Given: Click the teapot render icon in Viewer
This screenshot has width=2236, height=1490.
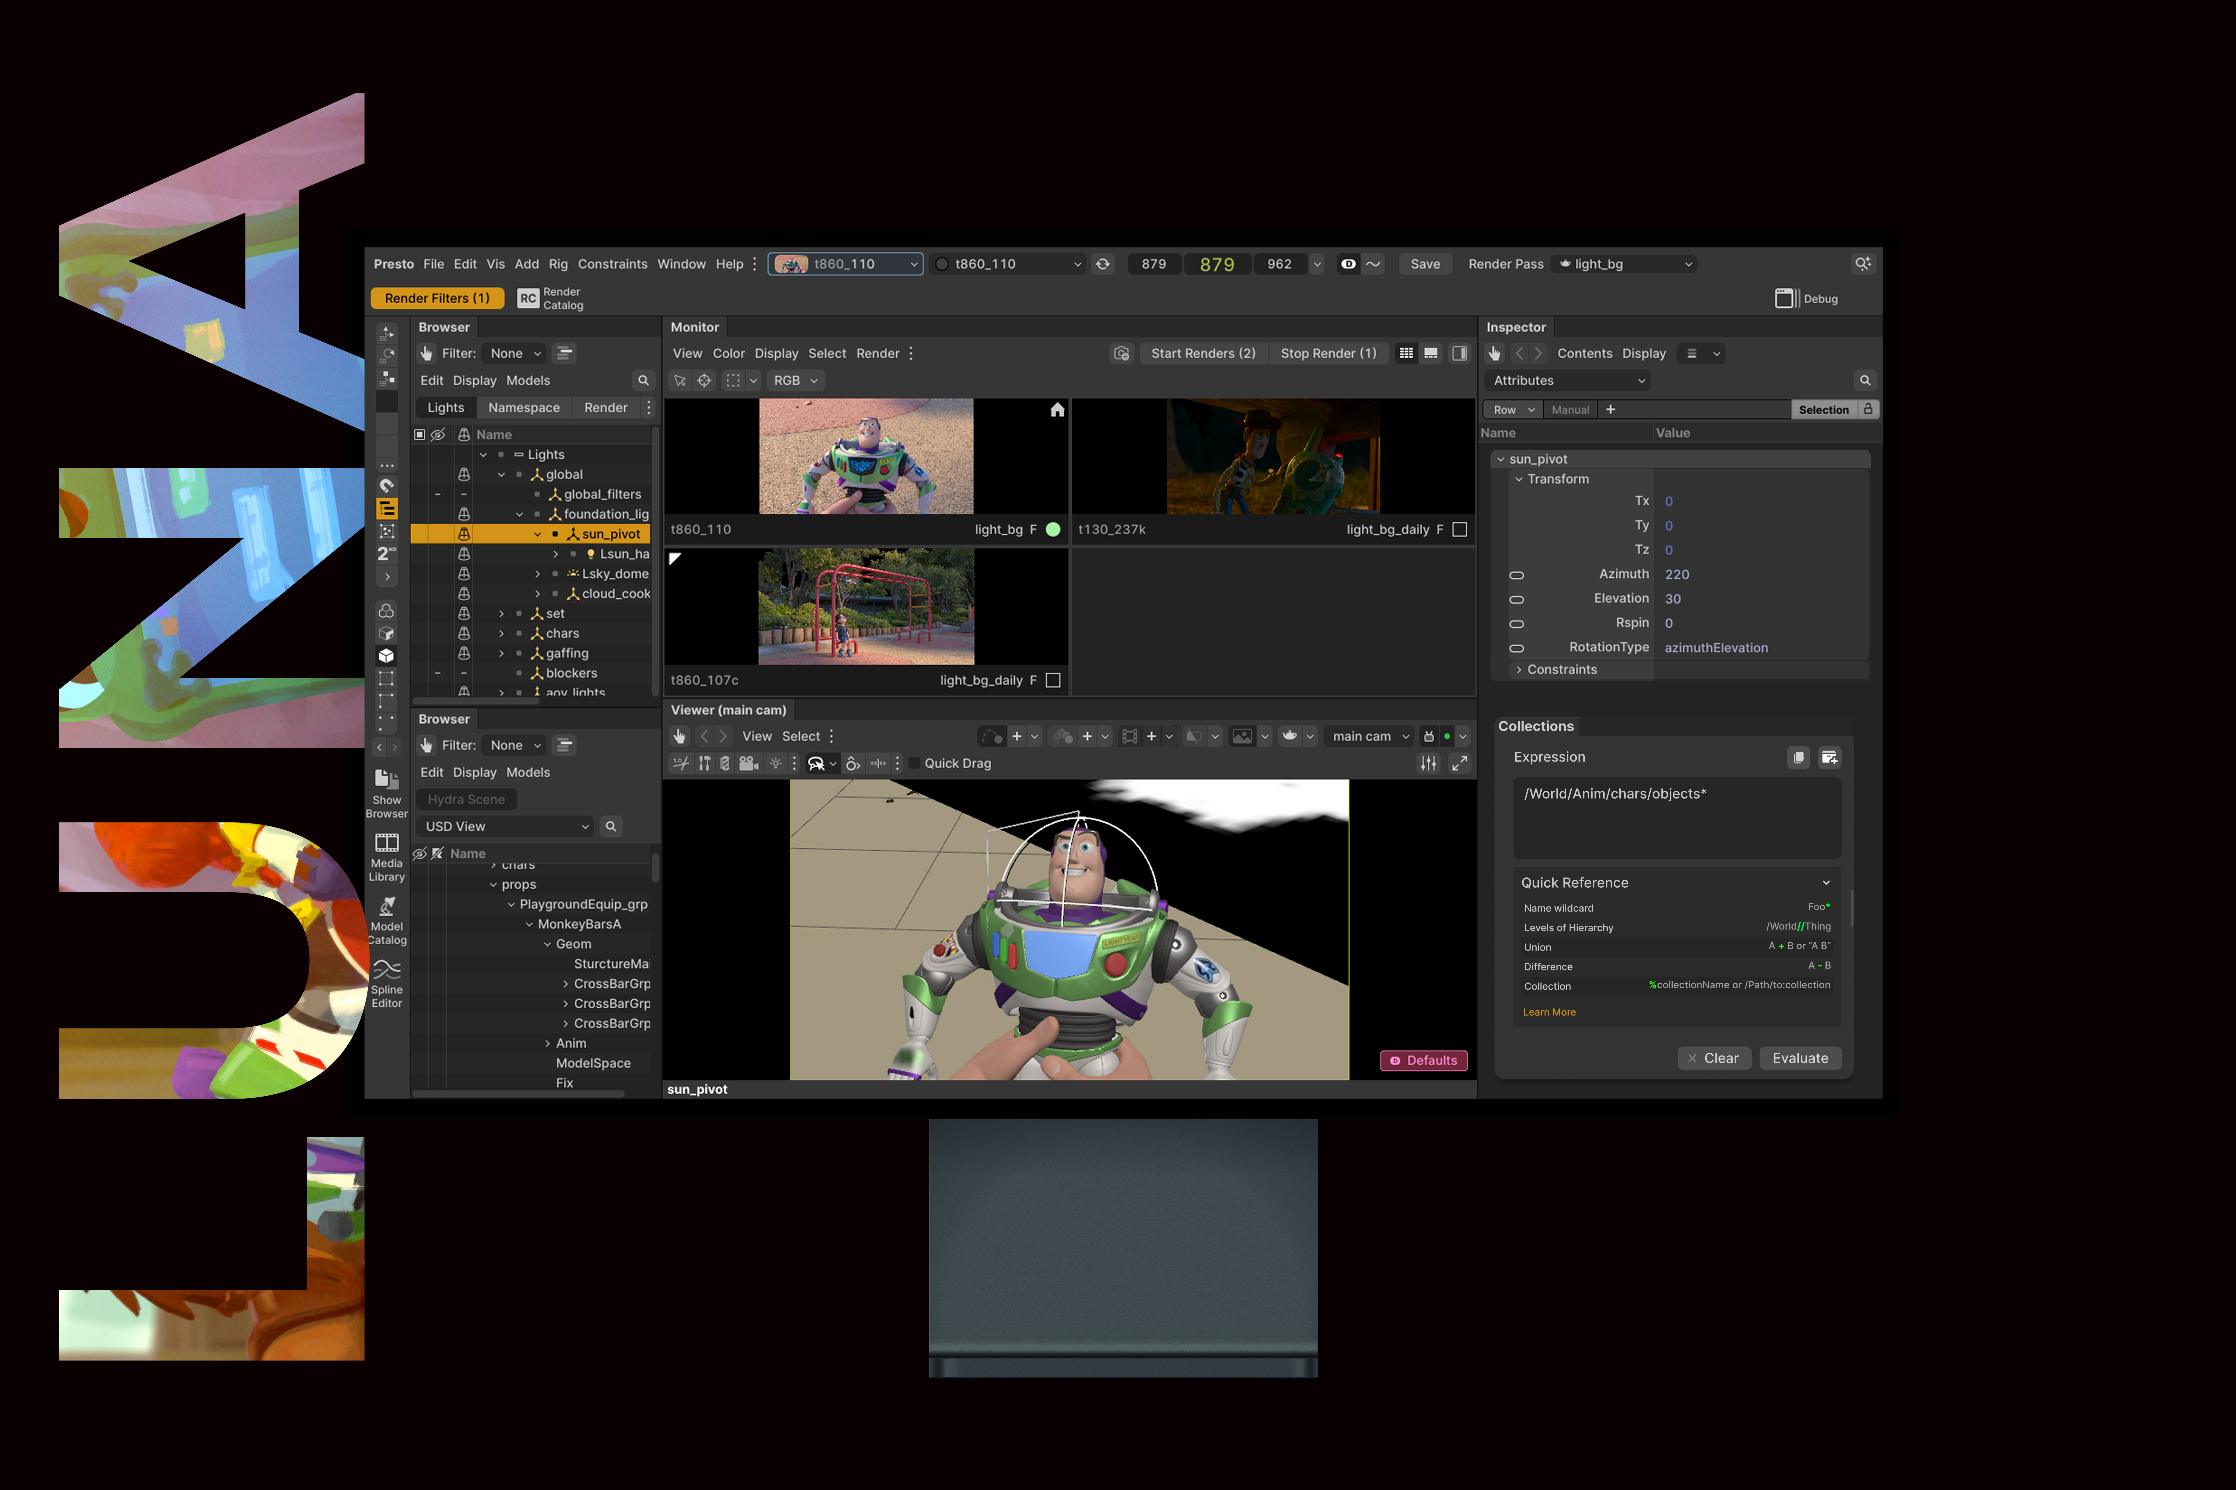Looking at the screenshot, I should pyautogui.click(x=1290, y=737).
